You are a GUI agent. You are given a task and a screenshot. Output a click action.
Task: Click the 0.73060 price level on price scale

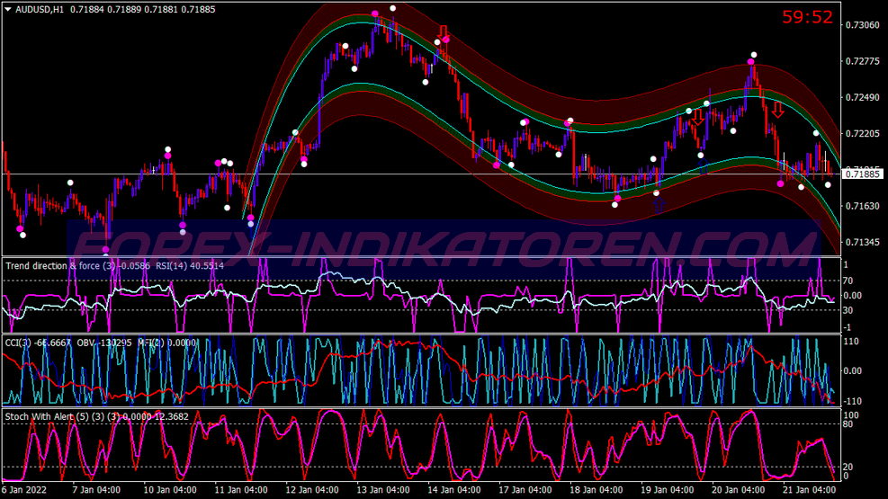(862, 24)
